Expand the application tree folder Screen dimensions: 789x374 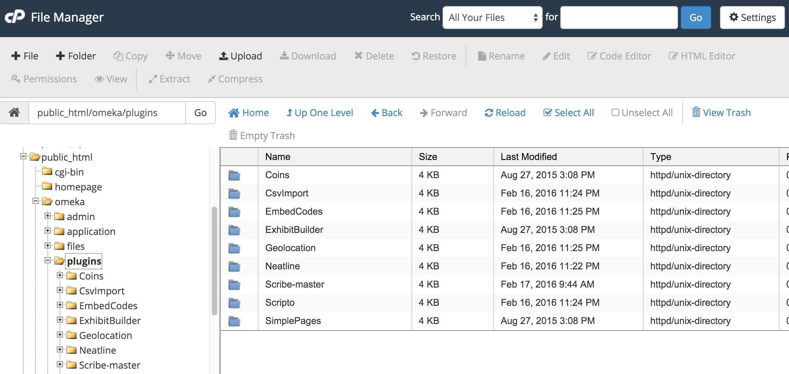point(48,231)
